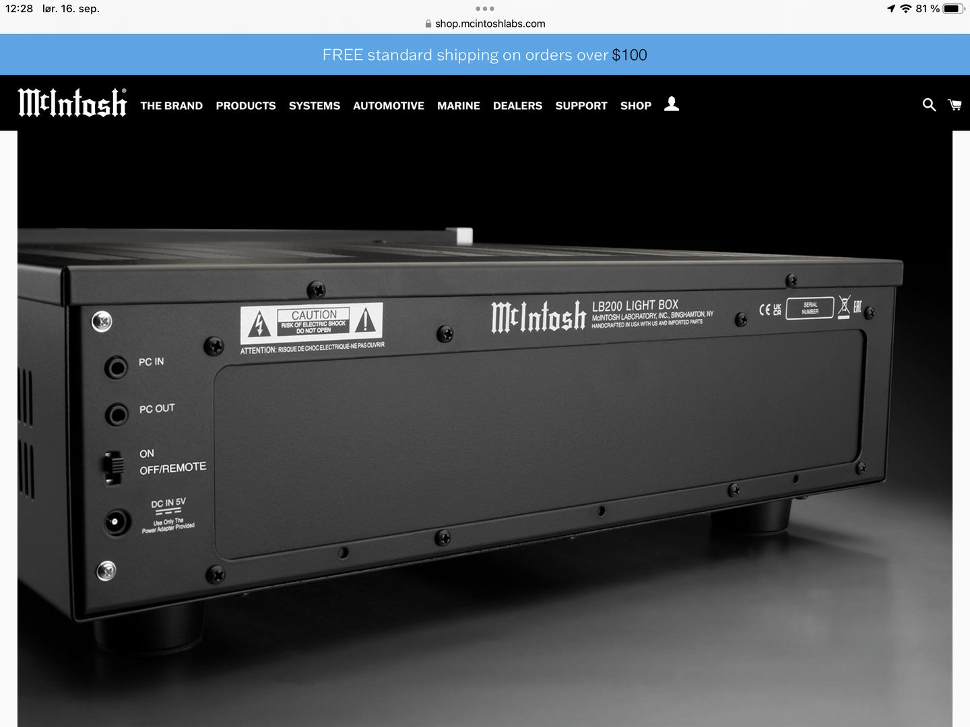Open the site search magnifier
Viewport: 970px width, 727px height.
(x=929, y=104)
